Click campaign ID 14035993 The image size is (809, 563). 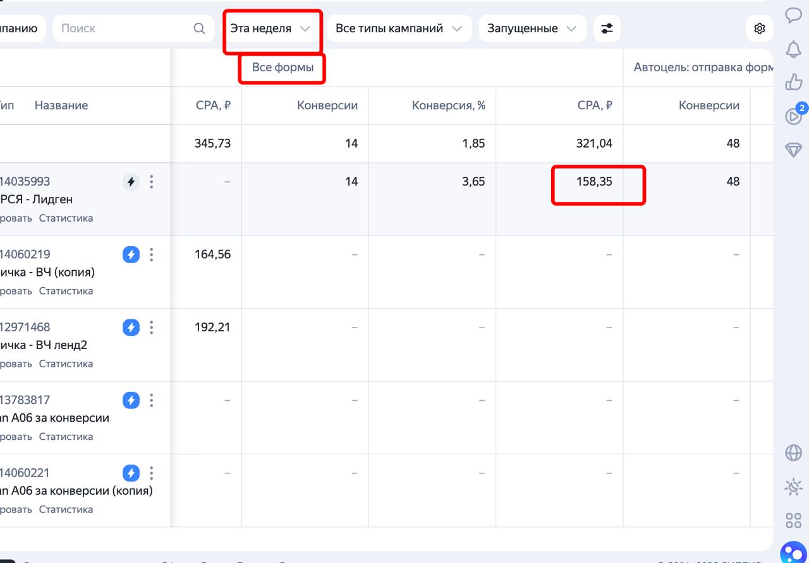tap(25, 182)
